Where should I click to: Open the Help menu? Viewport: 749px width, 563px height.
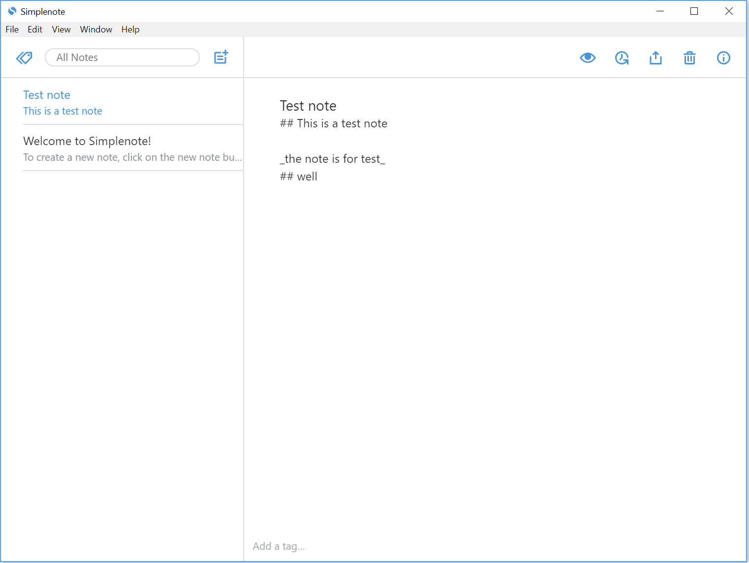pyautogui.click(x=130, y=30)
